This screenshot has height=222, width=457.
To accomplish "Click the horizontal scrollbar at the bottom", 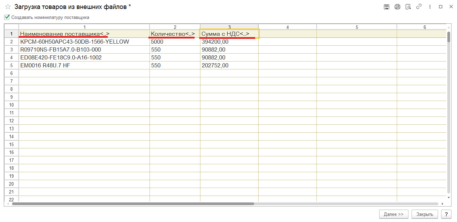I will [x=133, y=204].
